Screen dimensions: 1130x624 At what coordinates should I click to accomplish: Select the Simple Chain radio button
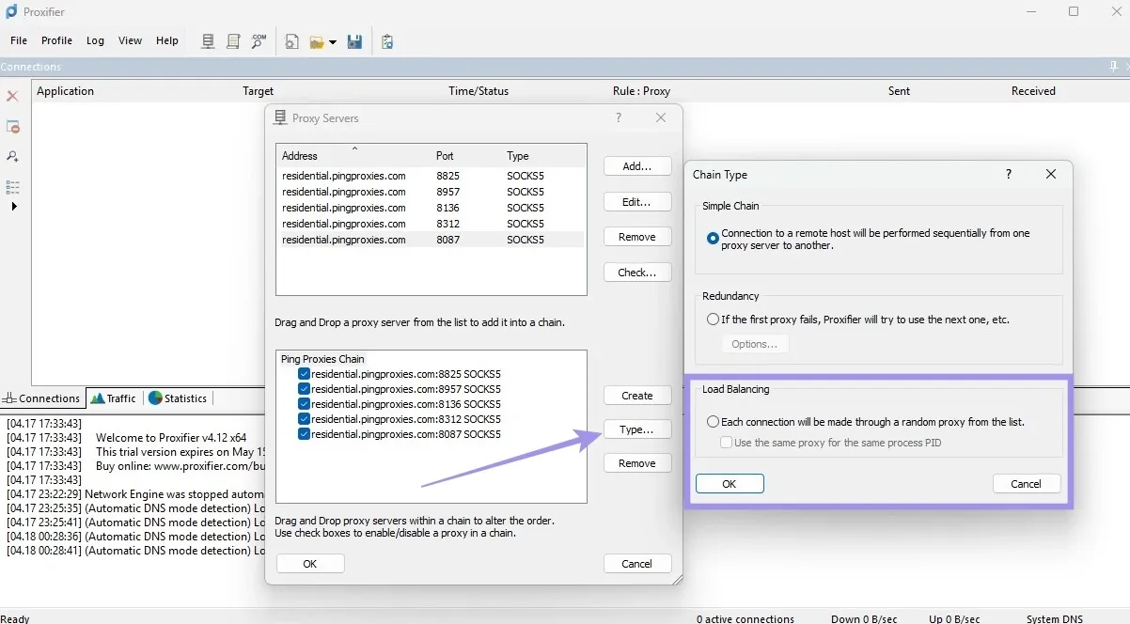(x=713, y=239)
